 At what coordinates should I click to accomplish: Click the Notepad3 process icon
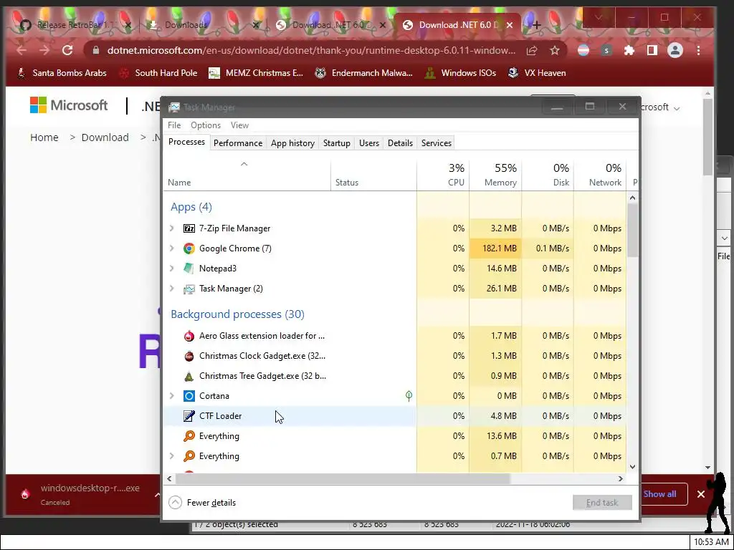pos(189,269)
